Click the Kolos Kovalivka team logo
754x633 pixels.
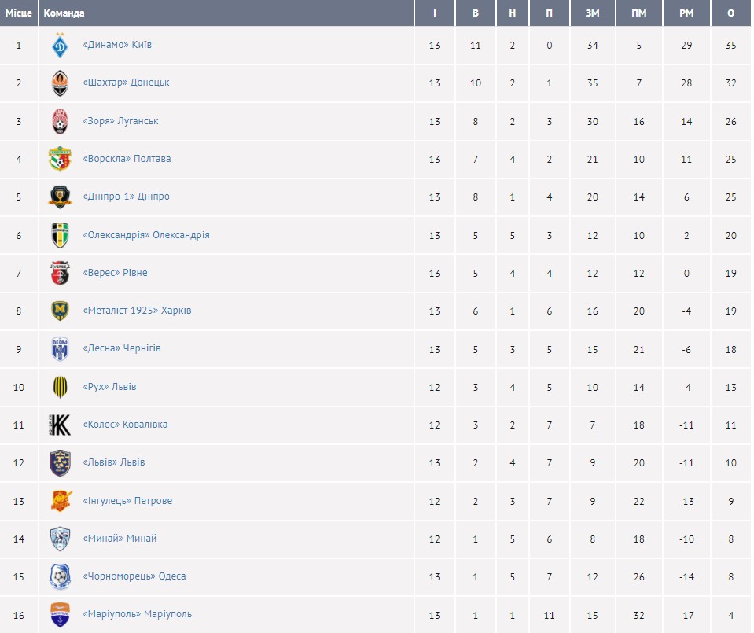(x=61, y=425)
